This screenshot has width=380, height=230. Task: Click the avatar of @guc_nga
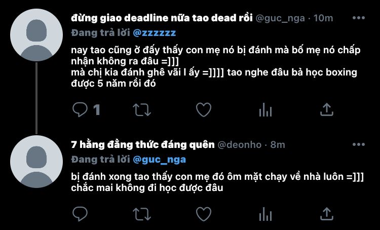[x=36, y=35]
